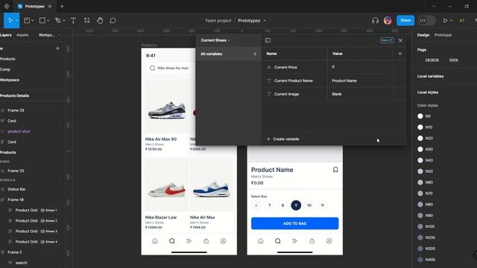Close the variables dialog

400,40
